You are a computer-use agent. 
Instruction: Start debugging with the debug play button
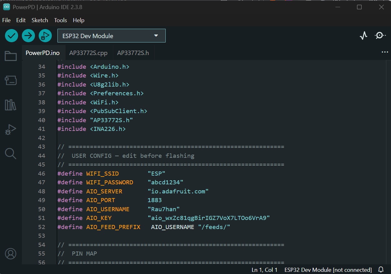point(45,36)
